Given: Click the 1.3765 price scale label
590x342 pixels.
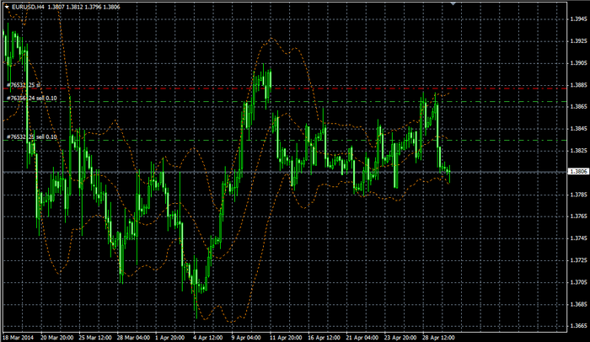Looking at the screenshot, I should click(578, 216).
